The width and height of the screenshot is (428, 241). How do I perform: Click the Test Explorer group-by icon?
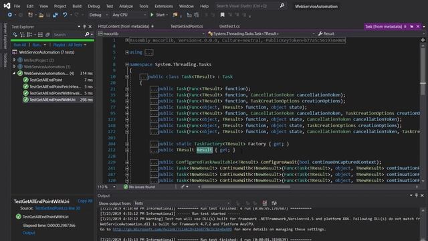29,34
